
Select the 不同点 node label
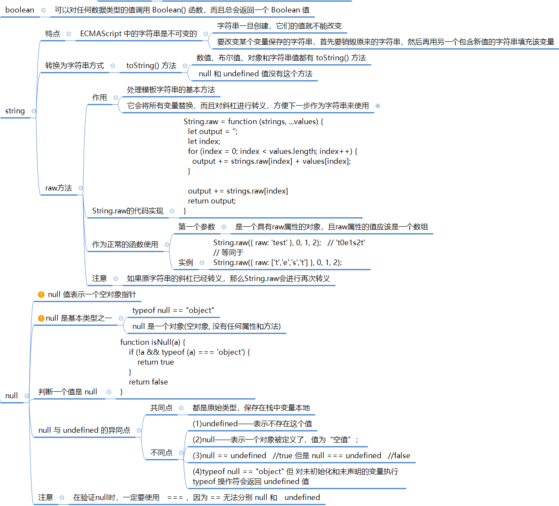(x=161, y=453)
